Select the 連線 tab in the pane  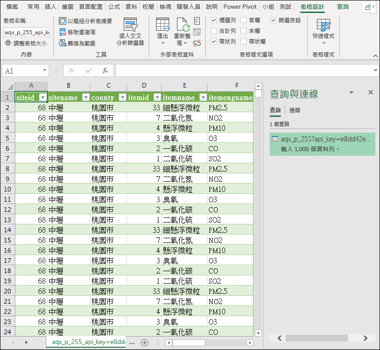click(x=295, y=110)
